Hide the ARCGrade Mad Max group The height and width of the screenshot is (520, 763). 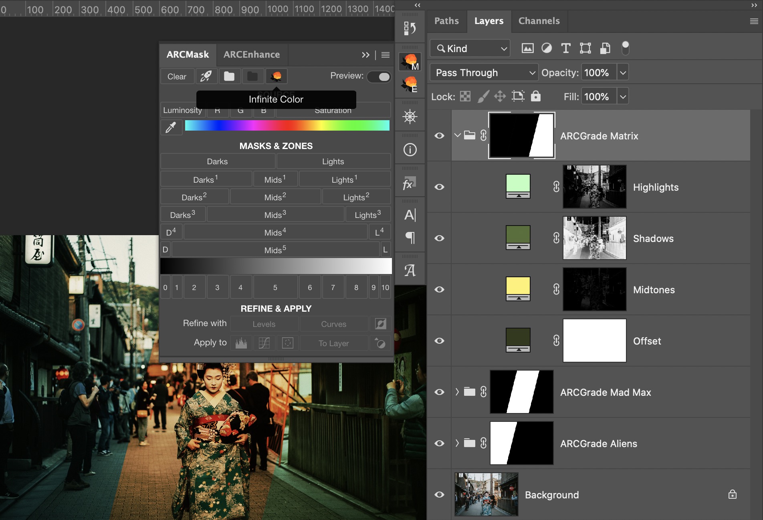[439, 392]
